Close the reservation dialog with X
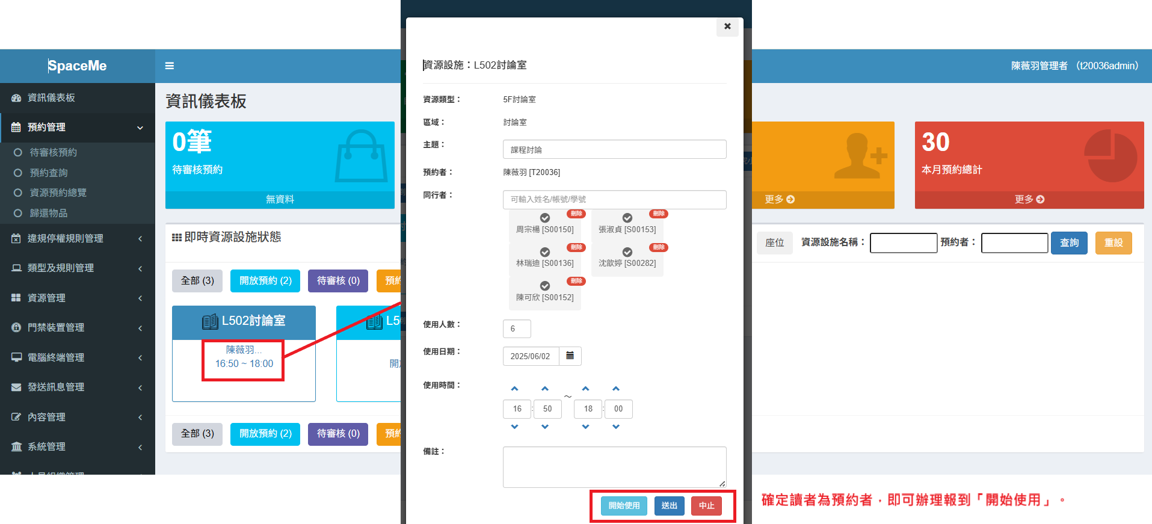This screenshot has width=1152, height=524. 727,26
